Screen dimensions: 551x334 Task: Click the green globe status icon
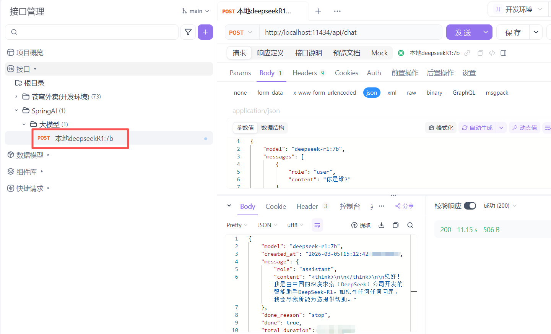[401, 53]
